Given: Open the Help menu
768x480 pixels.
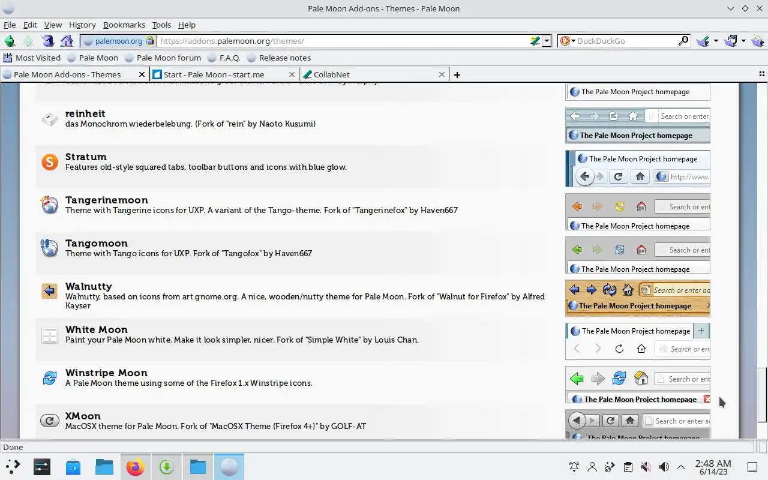Looking at the screenshot, I should click(x=187, y=25).
